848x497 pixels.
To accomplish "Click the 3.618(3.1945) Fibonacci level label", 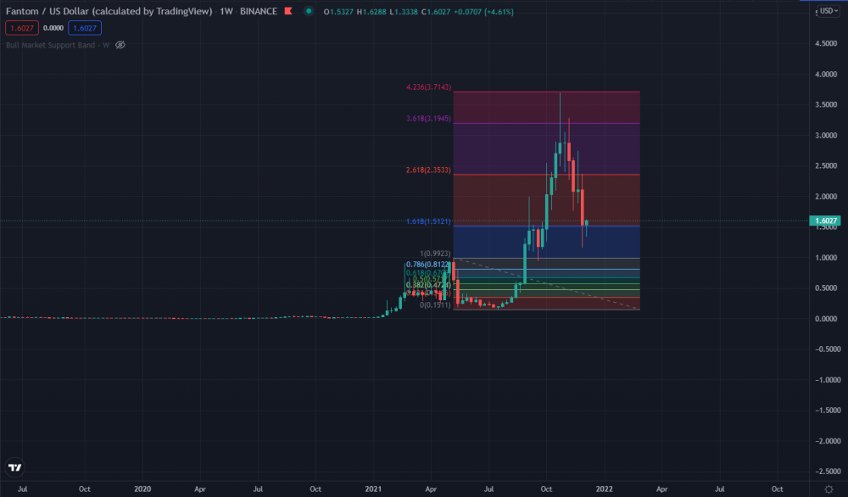I will tap(428, 119).
